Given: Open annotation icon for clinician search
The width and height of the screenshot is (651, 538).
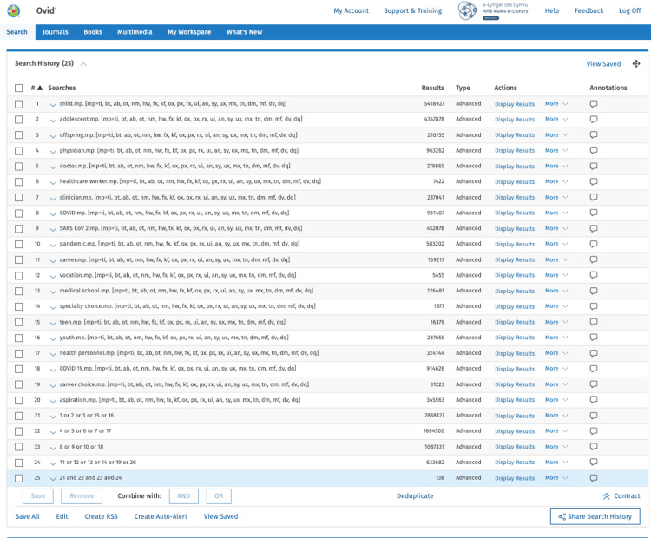Looking at the screenshot, I should tap(594, 197).
